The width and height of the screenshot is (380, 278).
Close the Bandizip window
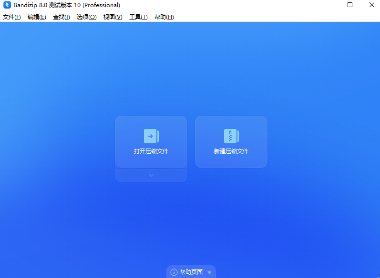click(x=372, y=5)
